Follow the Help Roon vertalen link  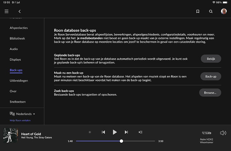20,120
